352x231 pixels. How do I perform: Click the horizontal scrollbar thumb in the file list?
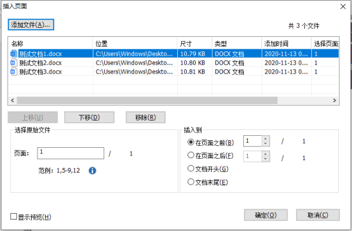pyautogui.click(x=147, y=100)
